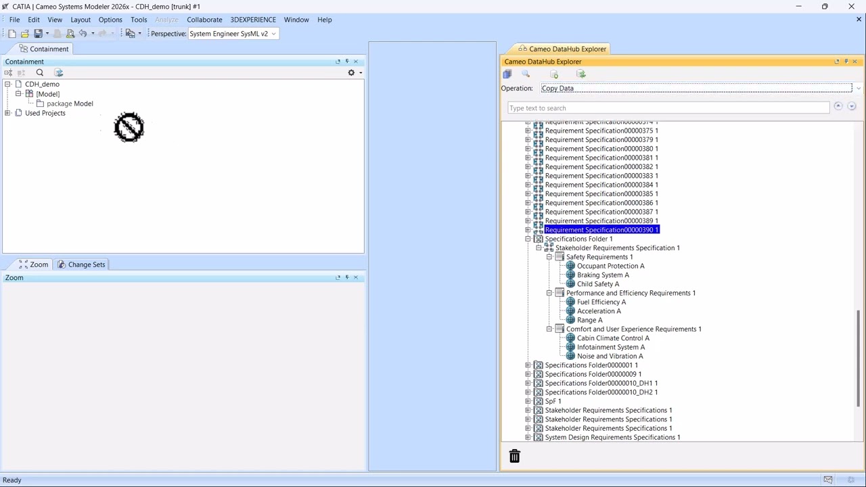Open the Collaborate menu
The image size is (866, 487).
click(204, 20)
